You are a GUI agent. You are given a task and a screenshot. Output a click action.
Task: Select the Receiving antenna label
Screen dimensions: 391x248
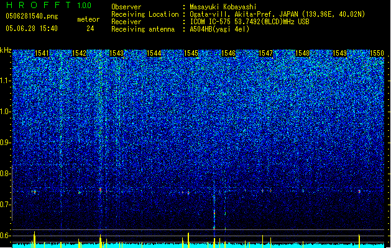pos(143,29)
